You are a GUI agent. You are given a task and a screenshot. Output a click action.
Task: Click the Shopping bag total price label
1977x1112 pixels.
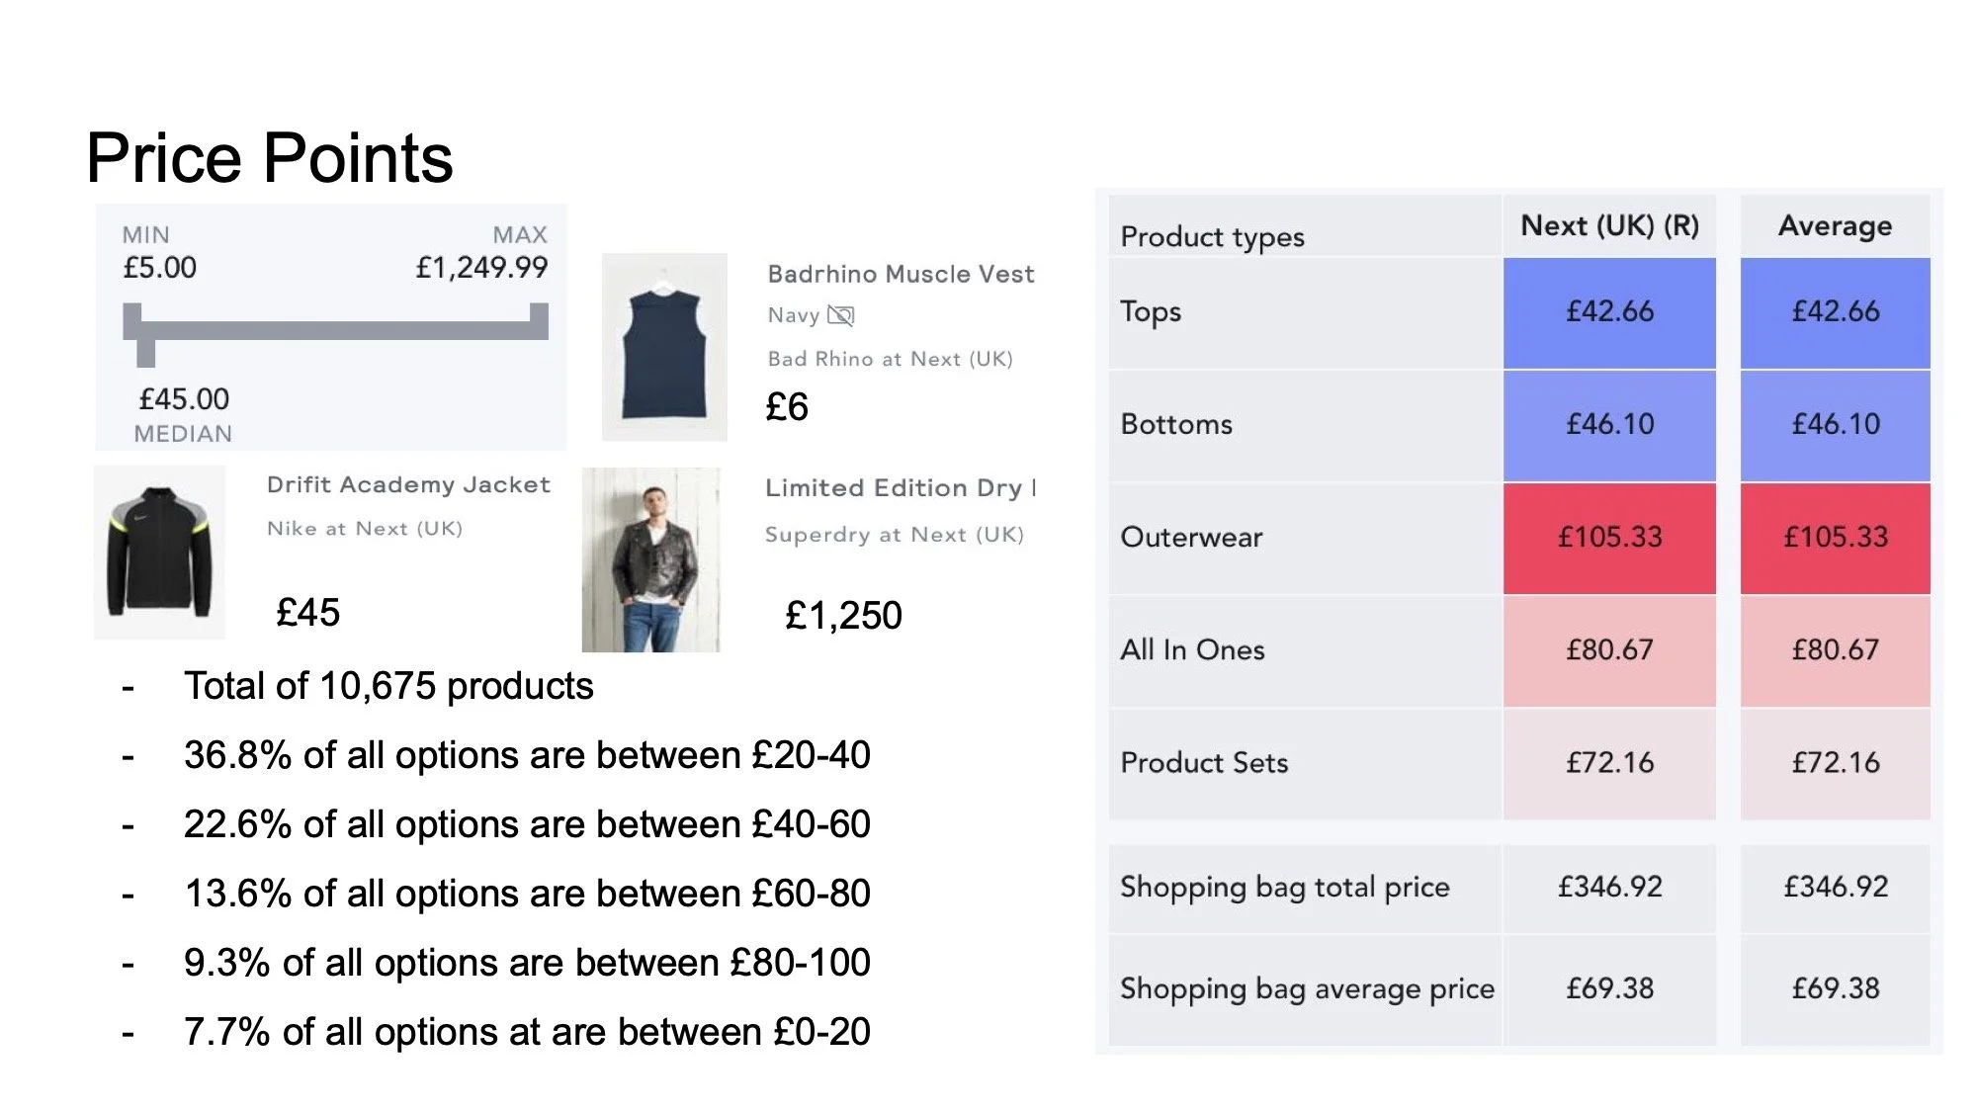pyautogui.click(x=1284, y=888)
